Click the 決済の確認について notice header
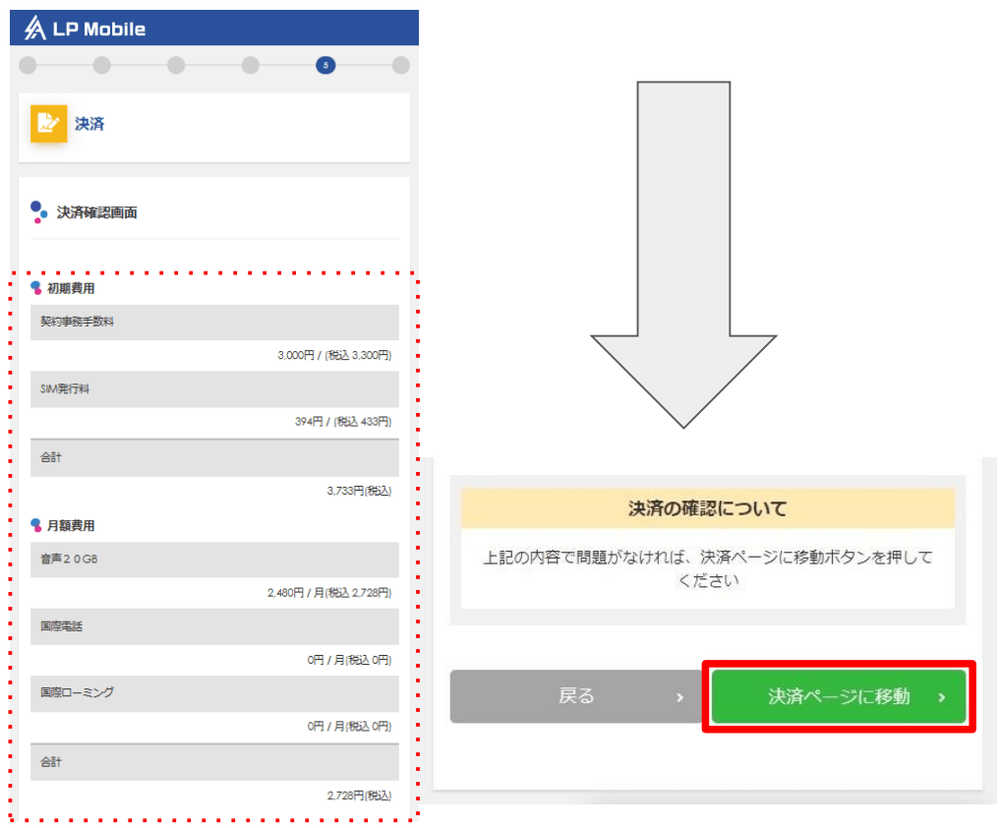The height and width of the screenshot is (828, 1001). pyautogui.click(x=707, y=508)
